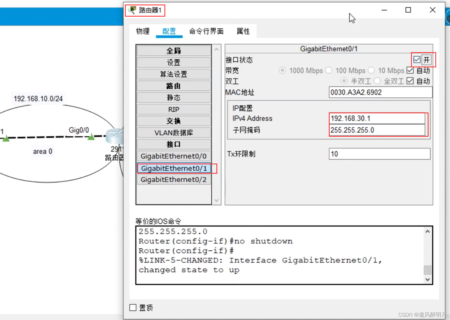
Task: Click the 路由 section header
Action: [174, 86]
